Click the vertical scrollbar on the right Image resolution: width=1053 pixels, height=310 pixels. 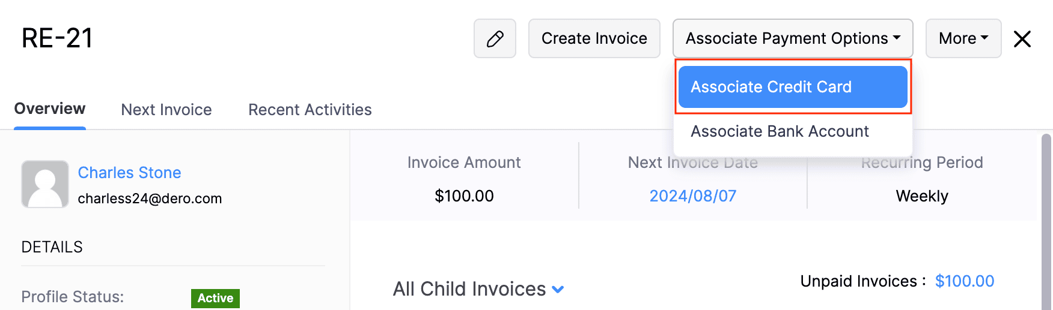tap(1046, 222)
